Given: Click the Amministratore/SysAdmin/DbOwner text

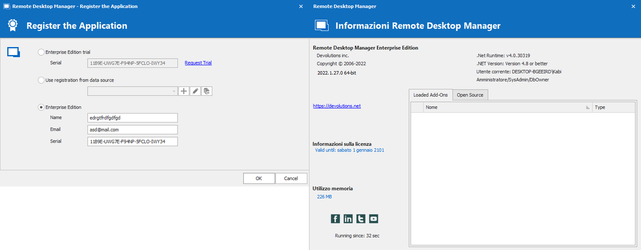Looking at the screenshot, I should [x=513, y=79].
